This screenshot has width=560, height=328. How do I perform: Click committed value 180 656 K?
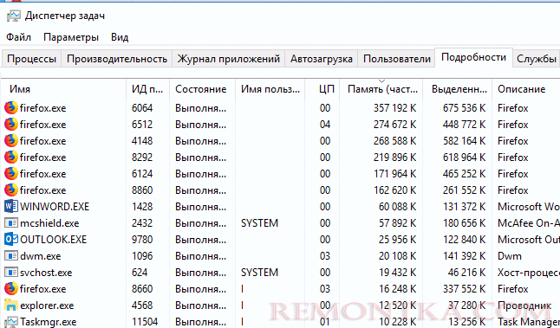click(x=465, y=222)
